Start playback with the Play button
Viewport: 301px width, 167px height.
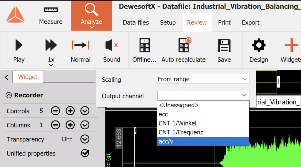19,51
